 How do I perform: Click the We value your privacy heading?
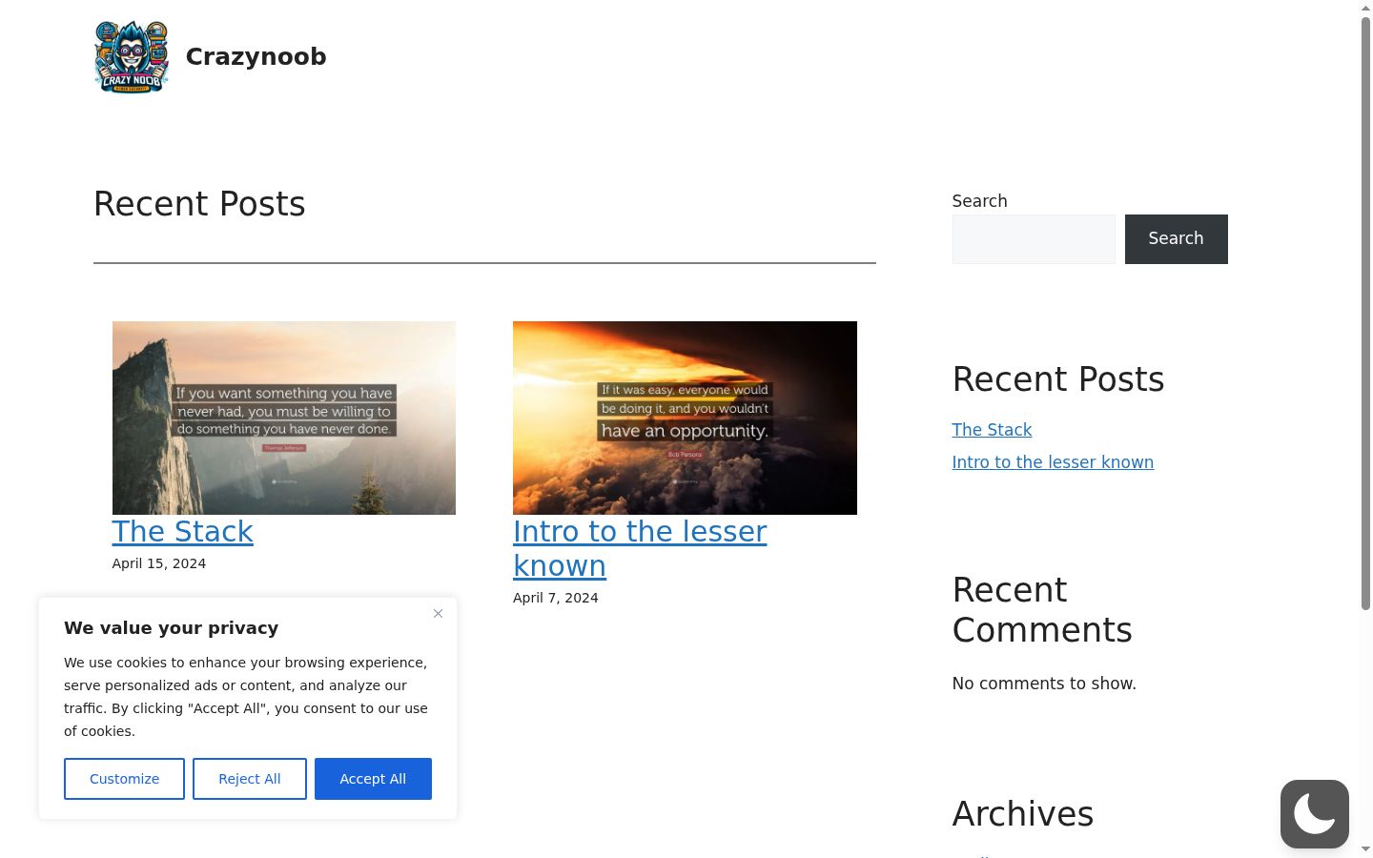tap(172, 628)
